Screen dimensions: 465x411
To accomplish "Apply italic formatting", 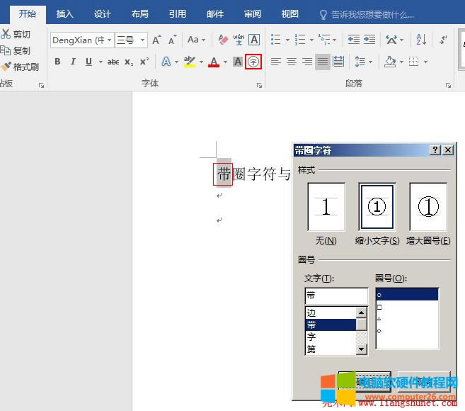I will coord(73,62).
